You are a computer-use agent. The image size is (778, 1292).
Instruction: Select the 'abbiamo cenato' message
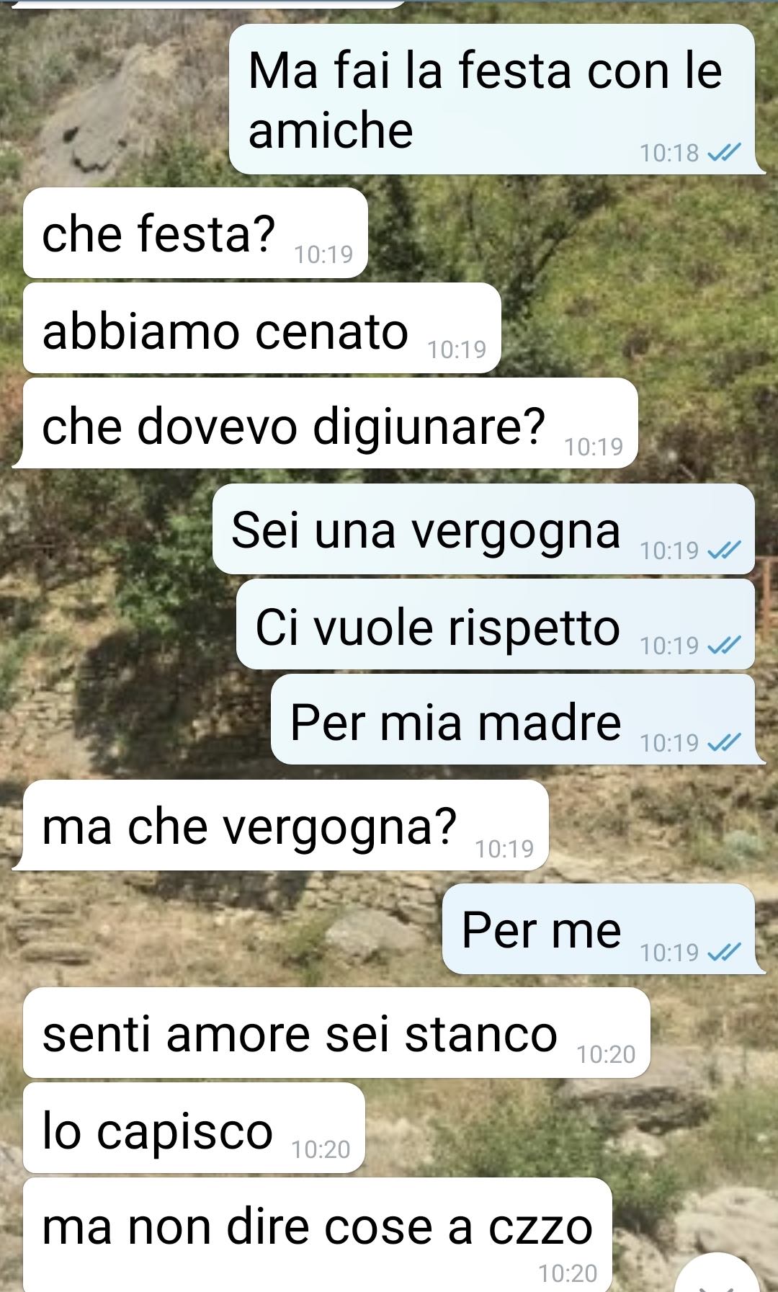pyautogui.click(x=261, y=329)
